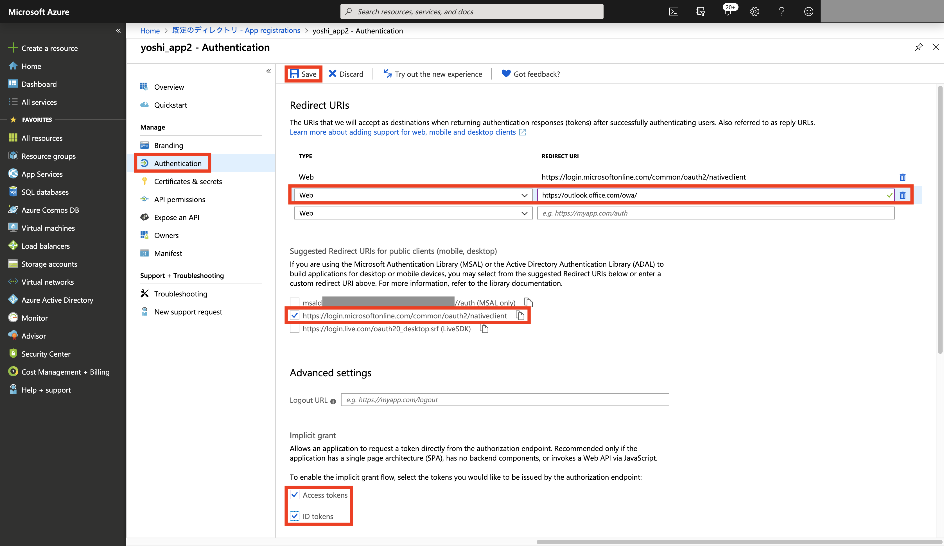Viewport: 944px width, 546px height.
Task: Go to Home breadcrumb link
Action: [x=150, y=31]
